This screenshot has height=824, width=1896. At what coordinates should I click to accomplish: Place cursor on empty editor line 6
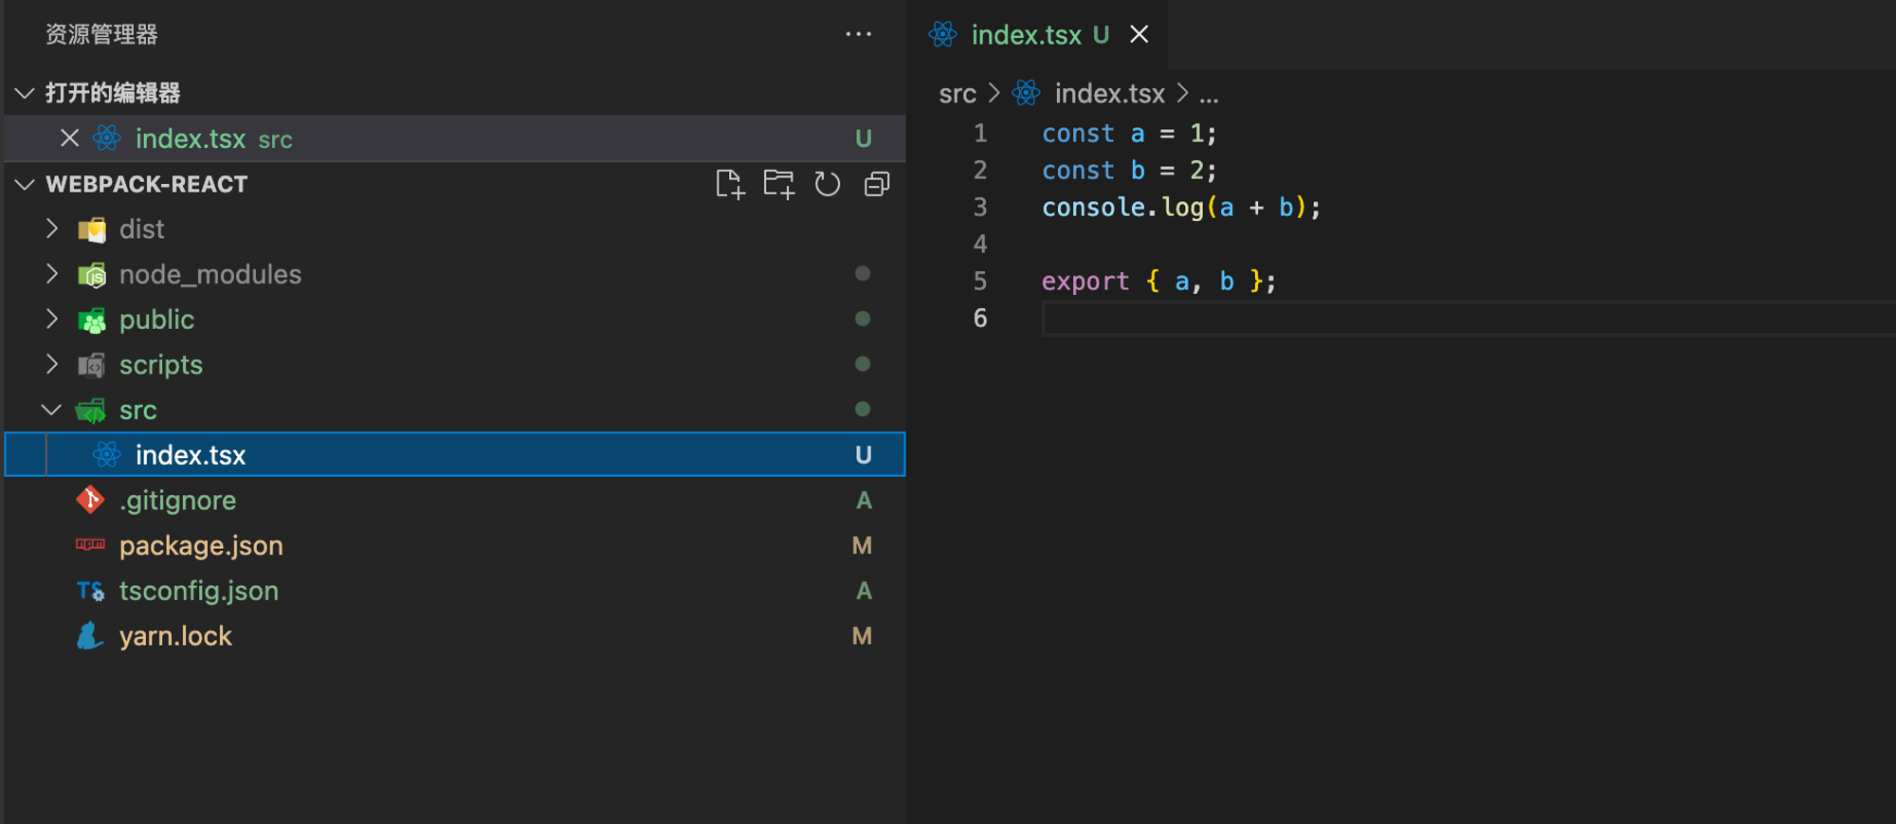(x=1468, y=319)
